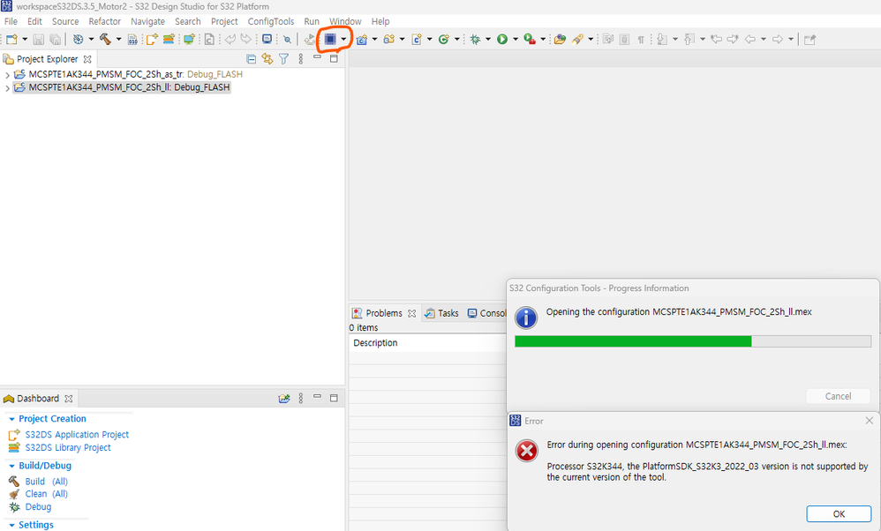This screenshot has height=531, width=881.
Task: Click Collapse All in Project Explorer
Action: pyautogui.click(x=252, y=59)
